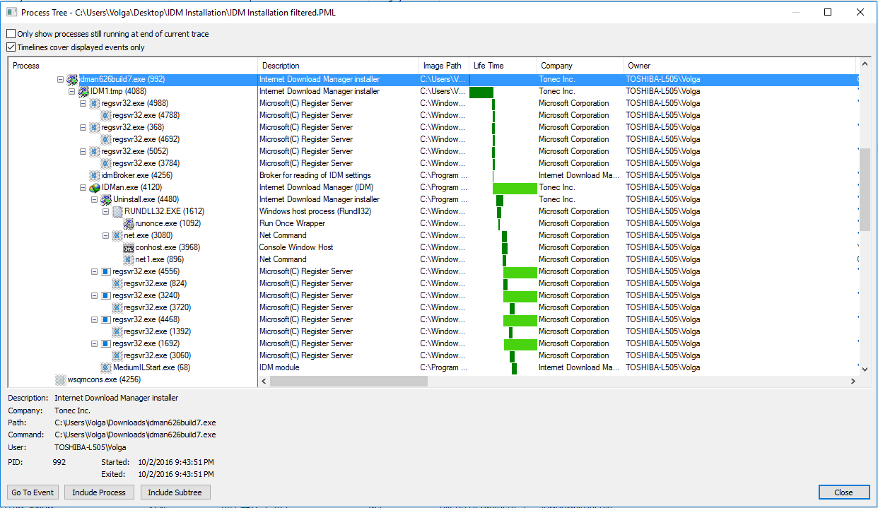Click the regsvr32.exe (4556) icon
Viewport: 878px width, 508px height.
pos(106,271)
